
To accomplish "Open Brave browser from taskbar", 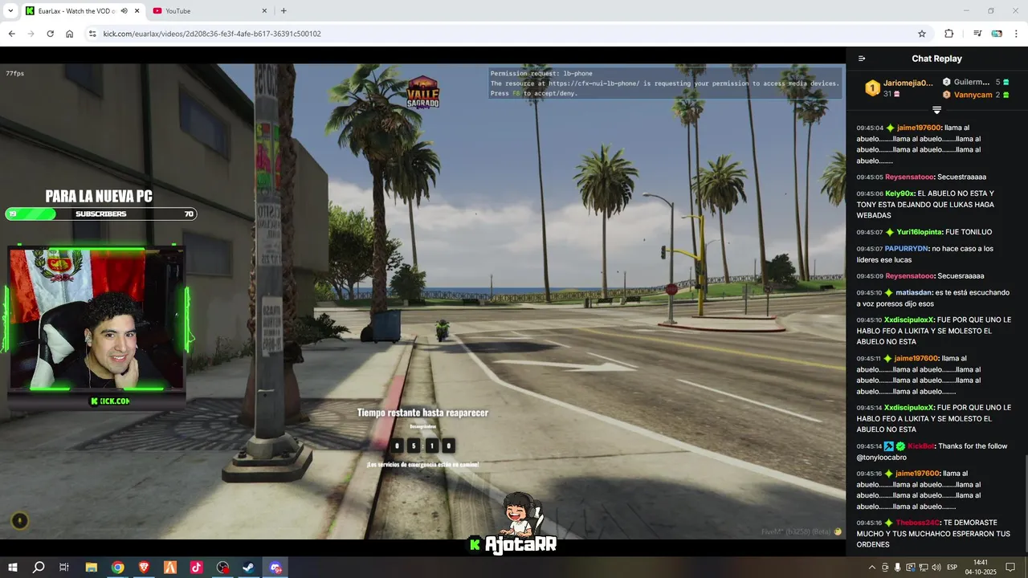I will click(144, 568).
